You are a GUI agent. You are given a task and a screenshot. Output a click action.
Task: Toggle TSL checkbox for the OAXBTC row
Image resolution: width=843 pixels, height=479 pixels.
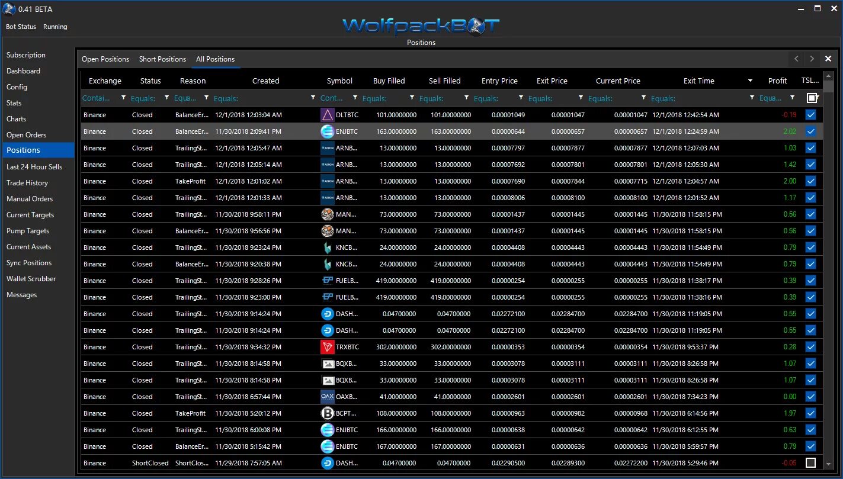(811, 397)
